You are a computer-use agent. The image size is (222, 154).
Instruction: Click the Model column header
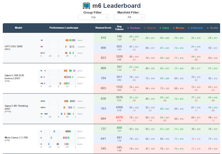click(x=18, y=28)
